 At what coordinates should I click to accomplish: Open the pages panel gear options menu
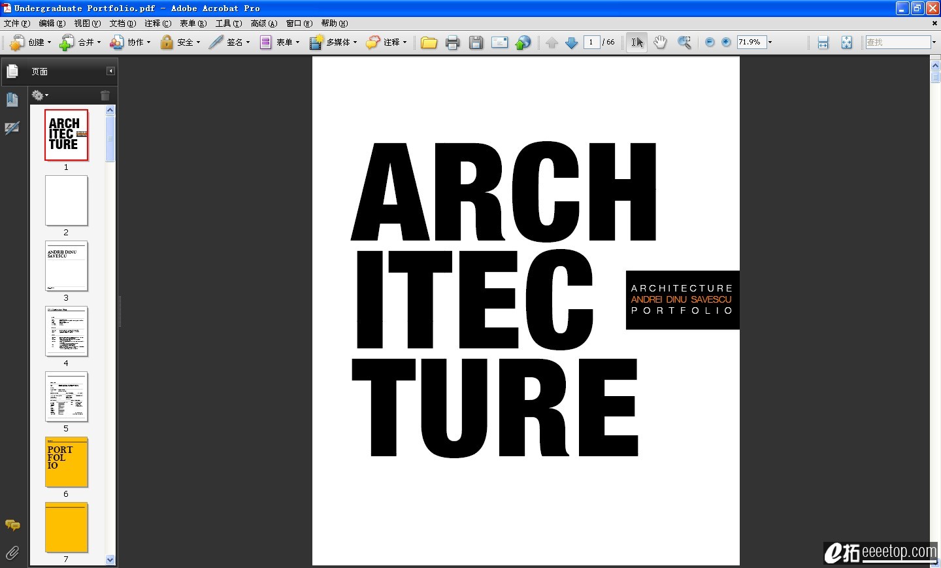(x=40, y=95)
